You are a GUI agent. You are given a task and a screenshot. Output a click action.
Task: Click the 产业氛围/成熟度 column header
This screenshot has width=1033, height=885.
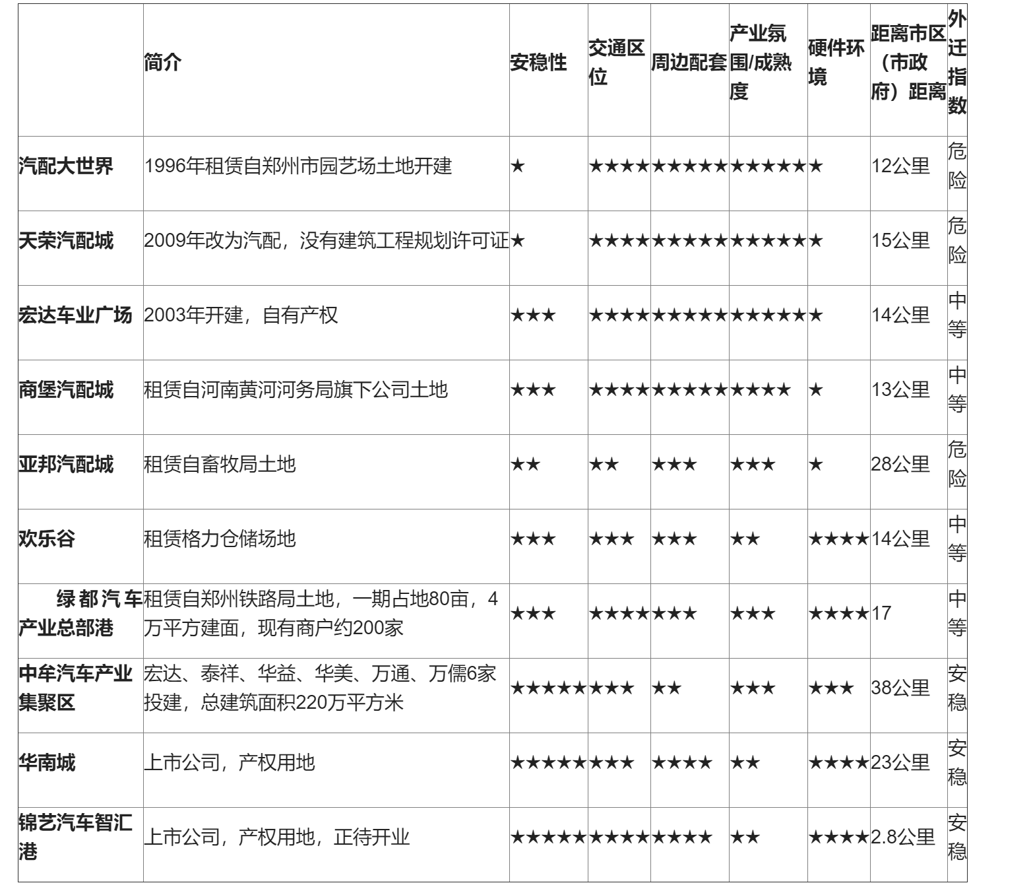[x=761, y=63]
